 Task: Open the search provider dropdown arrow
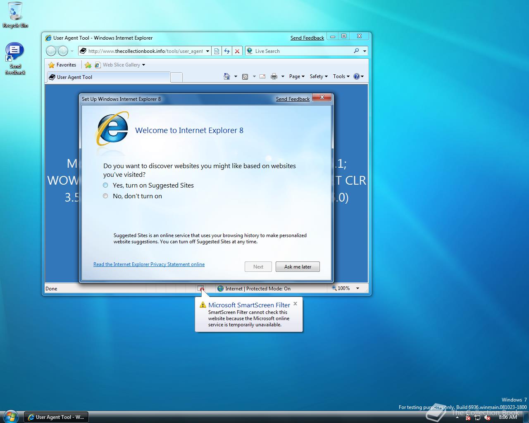365,51
